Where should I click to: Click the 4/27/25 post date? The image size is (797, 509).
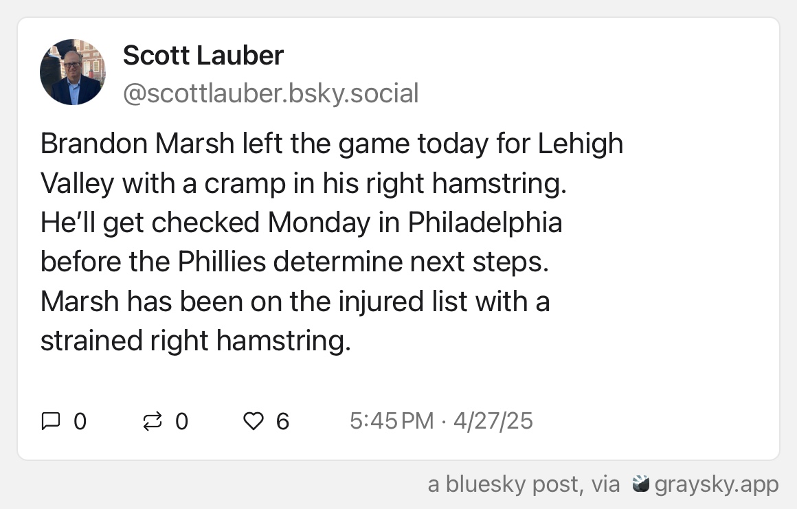point(493,421)
